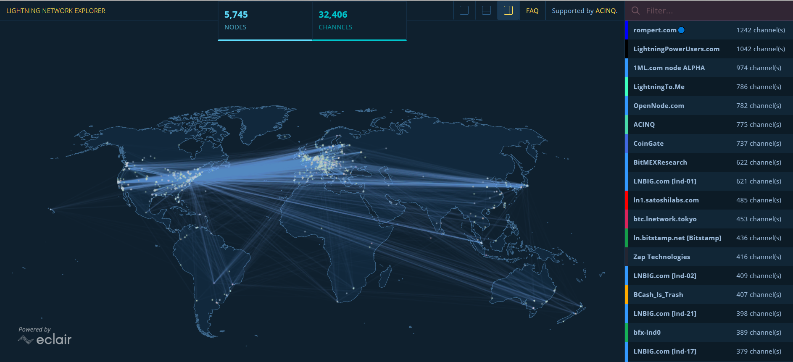The height and width of the screenshot is (362, 793).
Task: Select the Zap Technologies node
Action: tap(709, 257)
